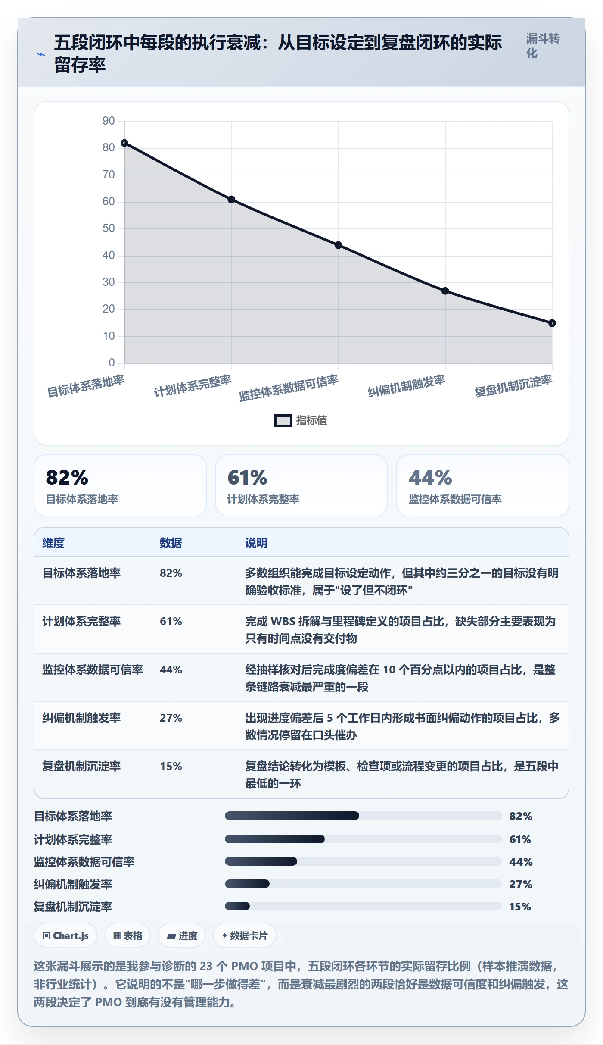
Task: Click the 计划体系完整率 progress bar
Action: tap(364, 839)
